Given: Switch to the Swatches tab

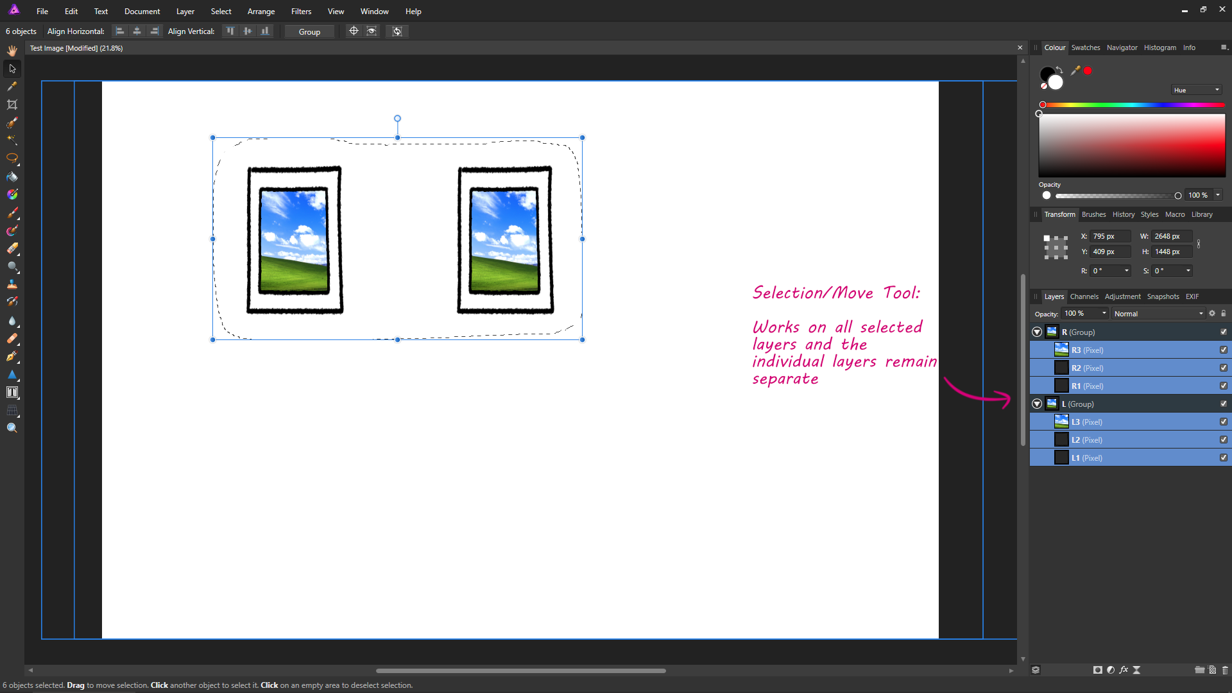Looking at the screenshot, I should (1086, 47).
